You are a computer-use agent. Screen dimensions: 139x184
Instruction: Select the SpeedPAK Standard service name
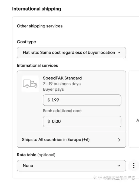click(x=62, y=78)
